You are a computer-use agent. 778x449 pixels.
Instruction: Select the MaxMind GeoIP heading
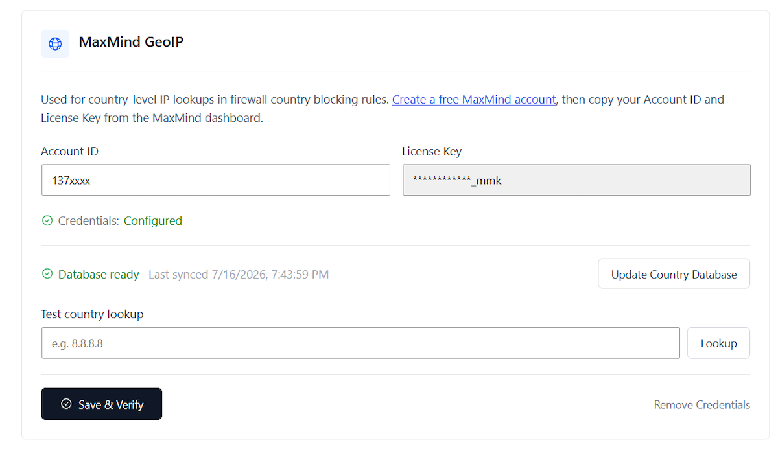pyautogui.click(x=131, y=42)
